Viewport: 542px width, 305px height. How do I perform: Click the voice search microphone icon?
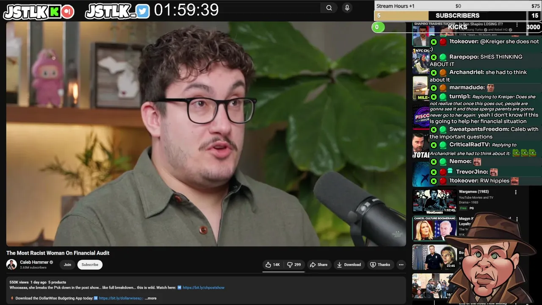tap(347, 8)
